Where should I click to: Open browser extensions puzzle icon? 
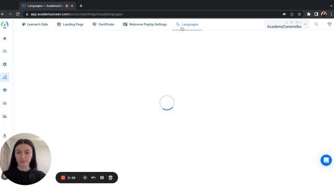308,14
